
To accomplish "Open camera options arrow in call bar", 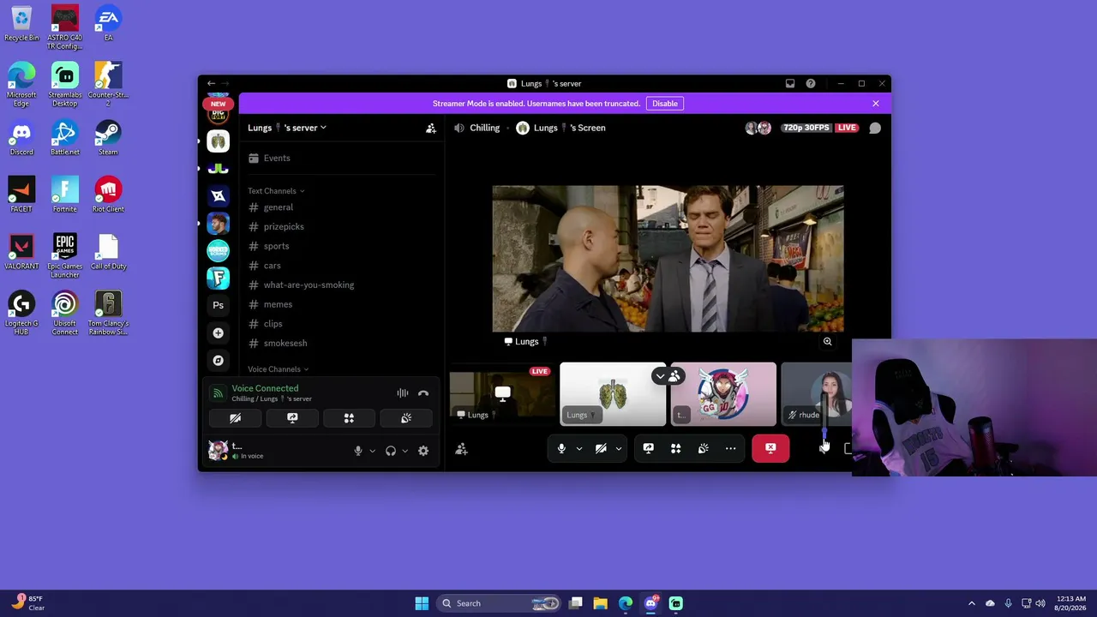I will pyautogui.click(x=619, y=448).
